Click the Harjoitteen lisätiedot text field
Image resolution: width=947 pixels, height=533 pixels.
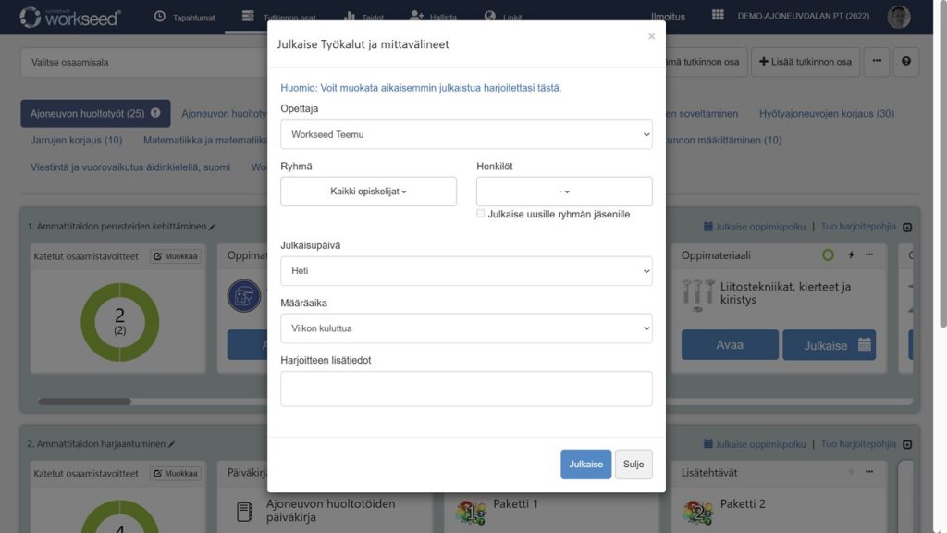pyautogui.click(x=466, y=389)
